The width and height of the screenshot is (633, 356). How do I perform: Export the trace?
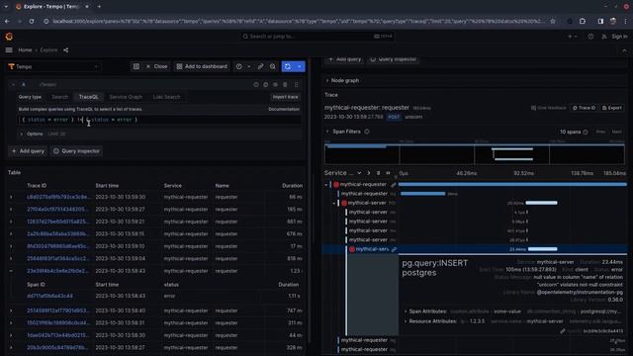pos(611,108)
